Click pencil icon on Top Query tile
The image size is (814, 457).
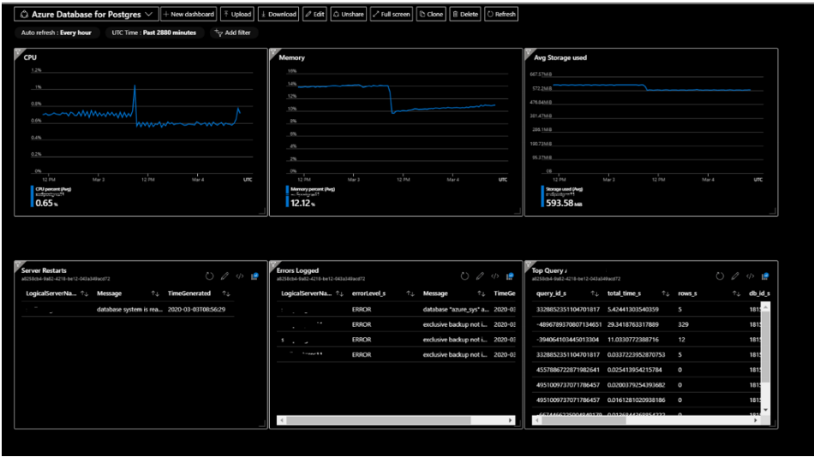tap(735, 276)
